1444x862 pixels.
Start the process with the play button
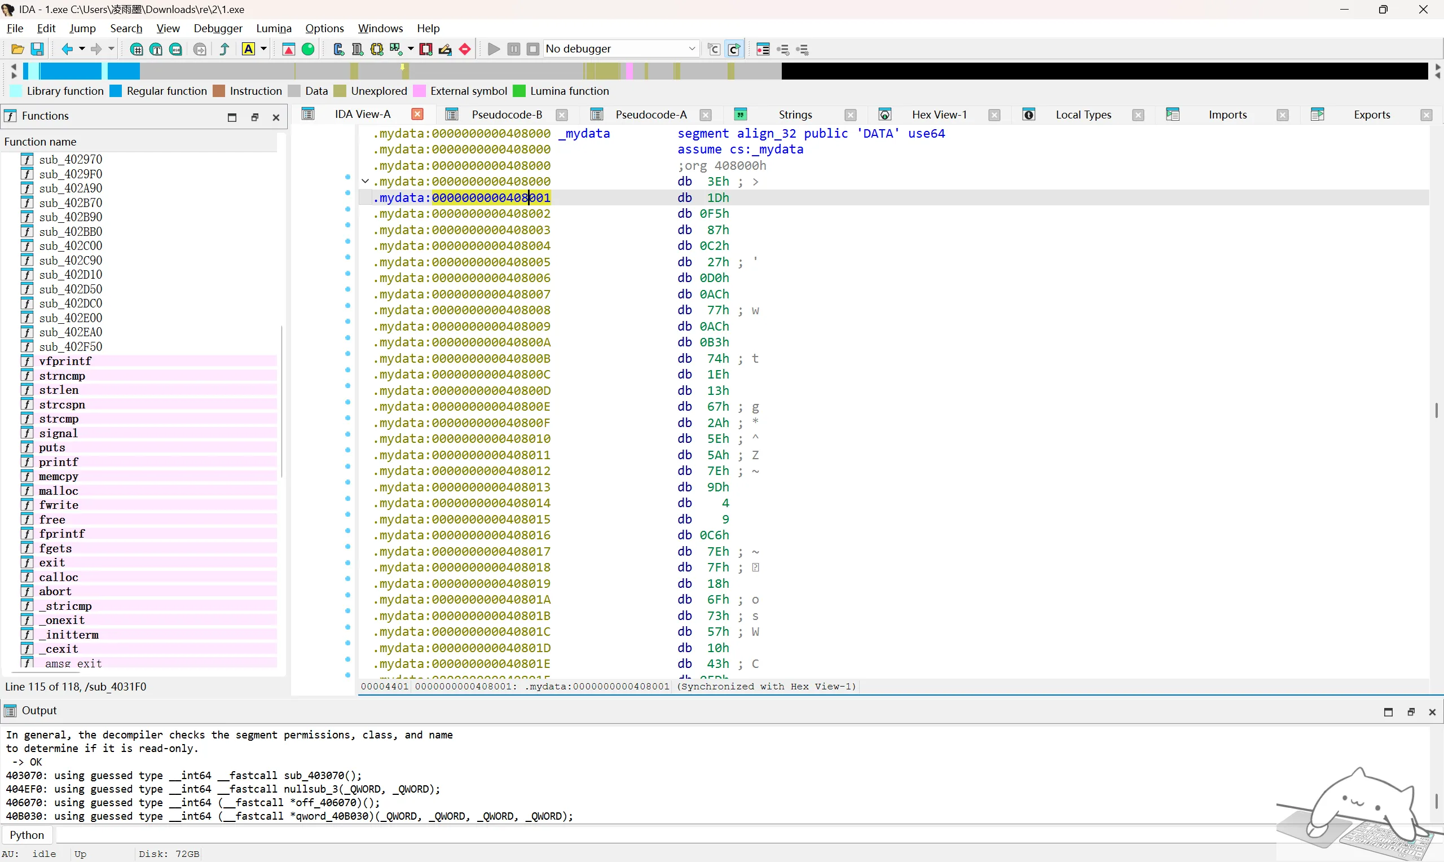click(x=494, y=50)
